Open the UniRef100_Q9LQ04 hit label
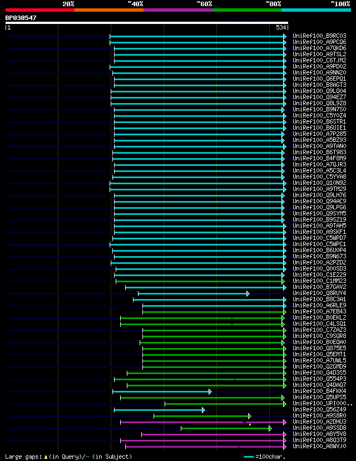This screenshot has height=461, width=356. 319,91
